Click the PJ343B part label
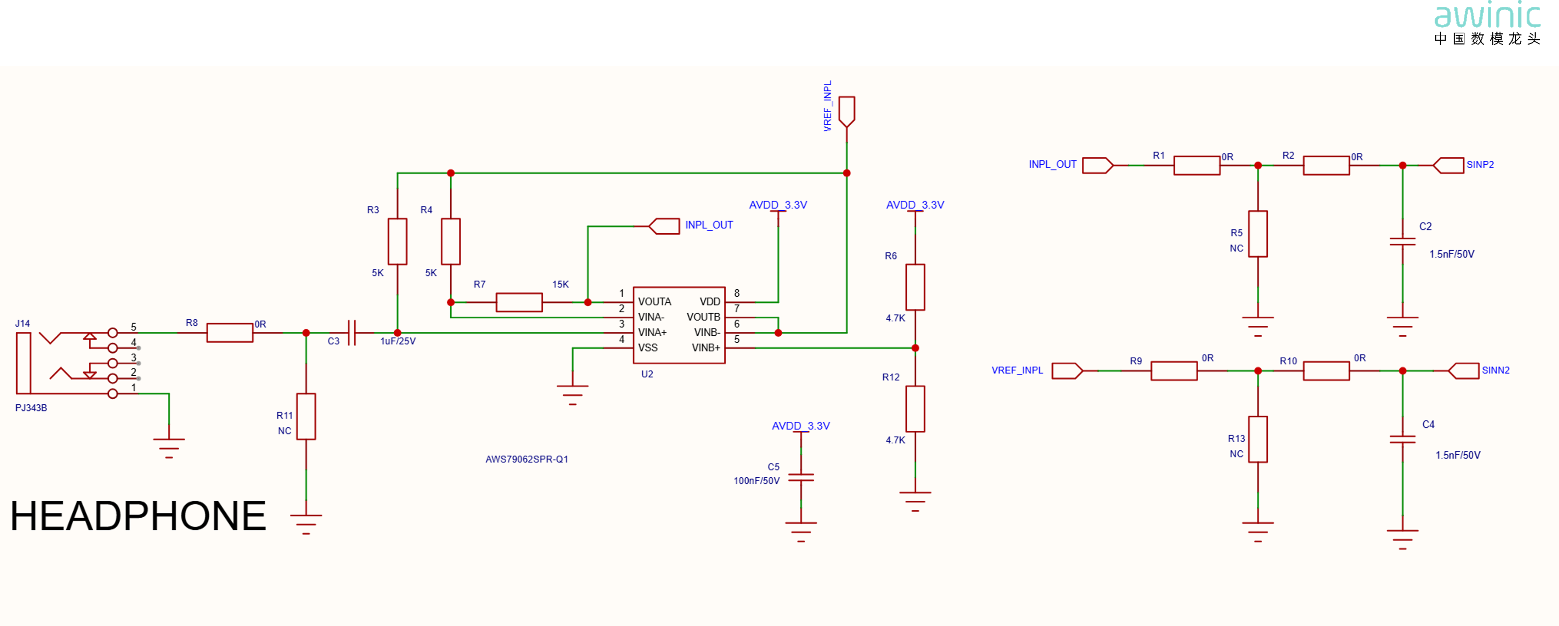This screenshot has height=626, width=1559. [31, 408]
